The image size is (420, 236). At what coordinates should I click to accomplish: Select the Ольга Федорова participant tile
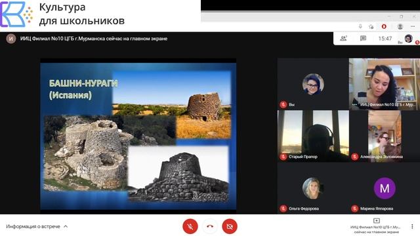(313, 188)
